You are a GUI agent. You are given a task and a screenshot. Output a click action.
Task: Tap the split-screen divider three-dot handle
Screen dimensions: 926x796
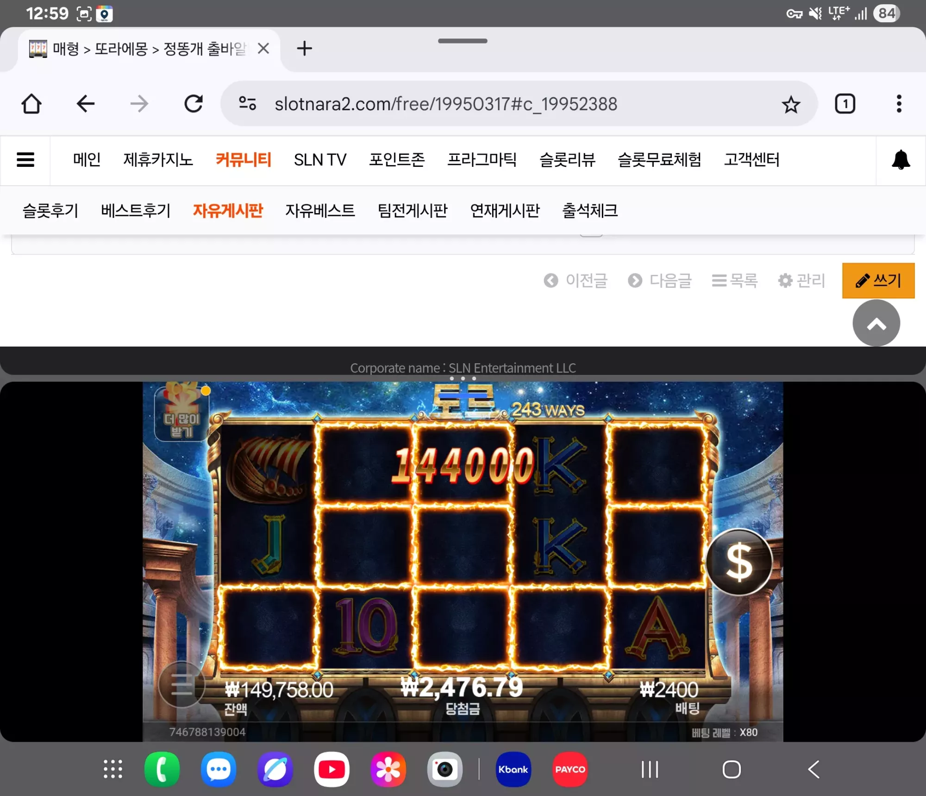(x=463, y=379)
